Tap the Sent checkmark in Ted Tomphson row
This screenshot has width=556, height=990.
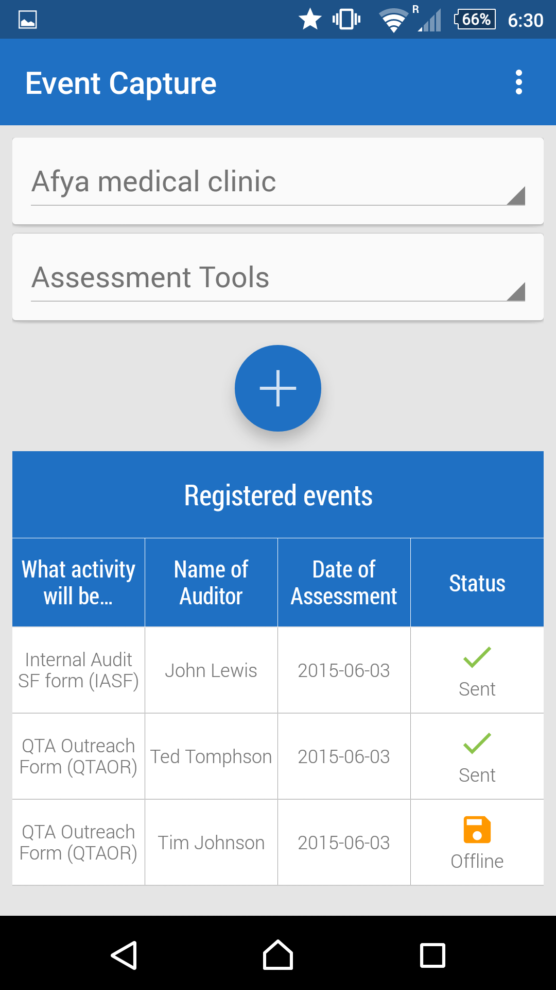(x=477, y=744)
